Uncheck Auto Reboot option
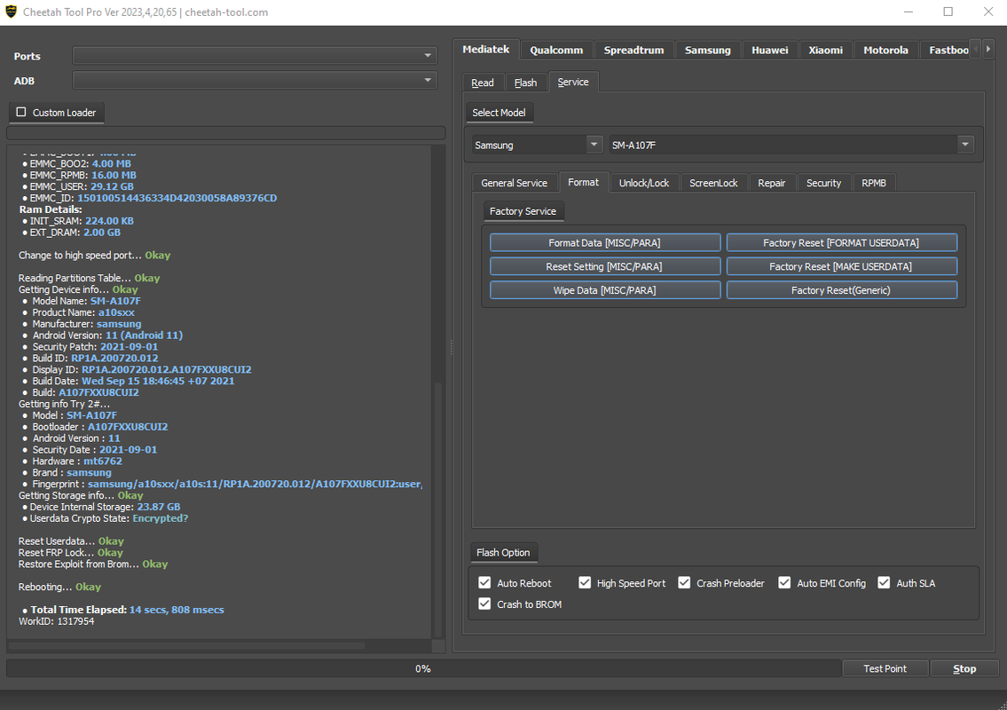Viewport: 1007px width, 710px height. (x=484, y=583)
